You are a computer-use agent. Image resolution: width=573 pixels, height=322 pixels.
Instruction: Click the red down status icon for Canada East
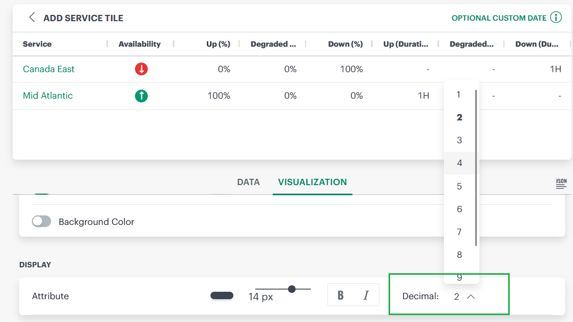(141, 69)
